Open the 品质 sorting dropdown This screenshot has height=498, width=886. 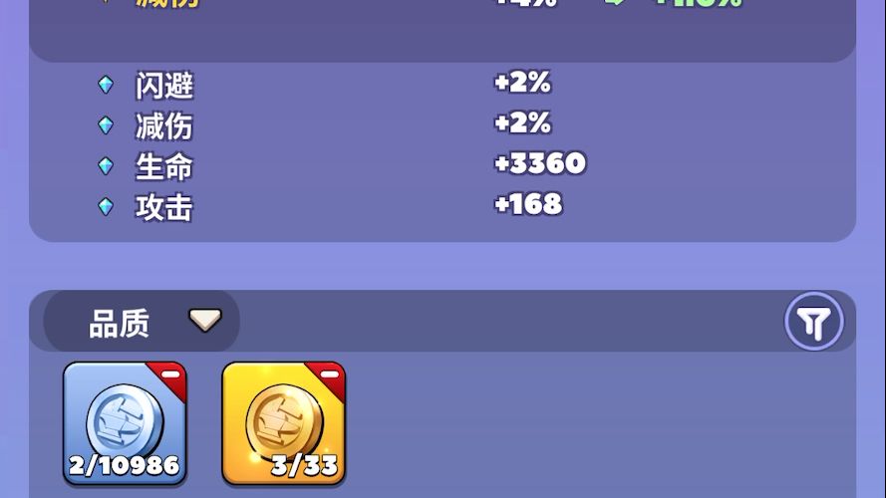tap(142, 322)
